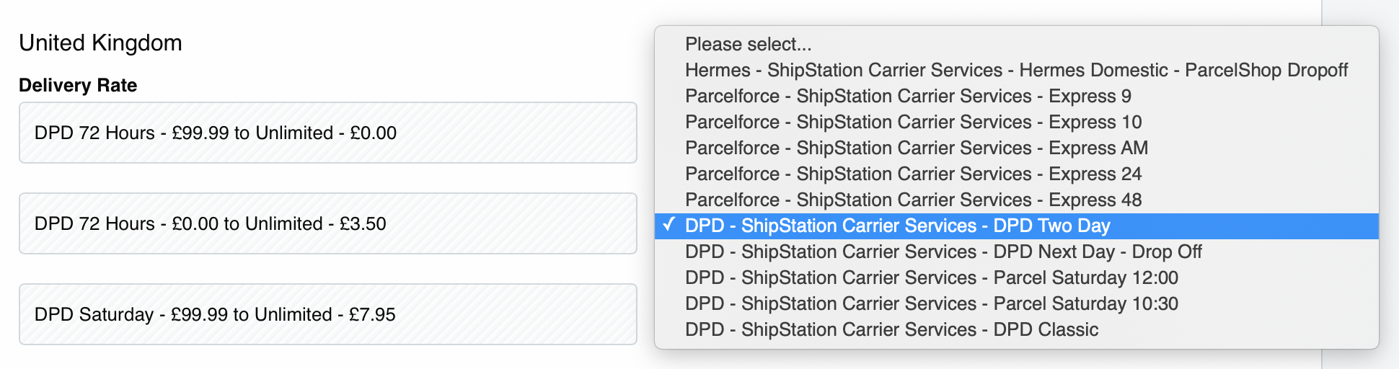Choose the DPD Classic option
The image size is (1399, 369).
click(891, 329)
